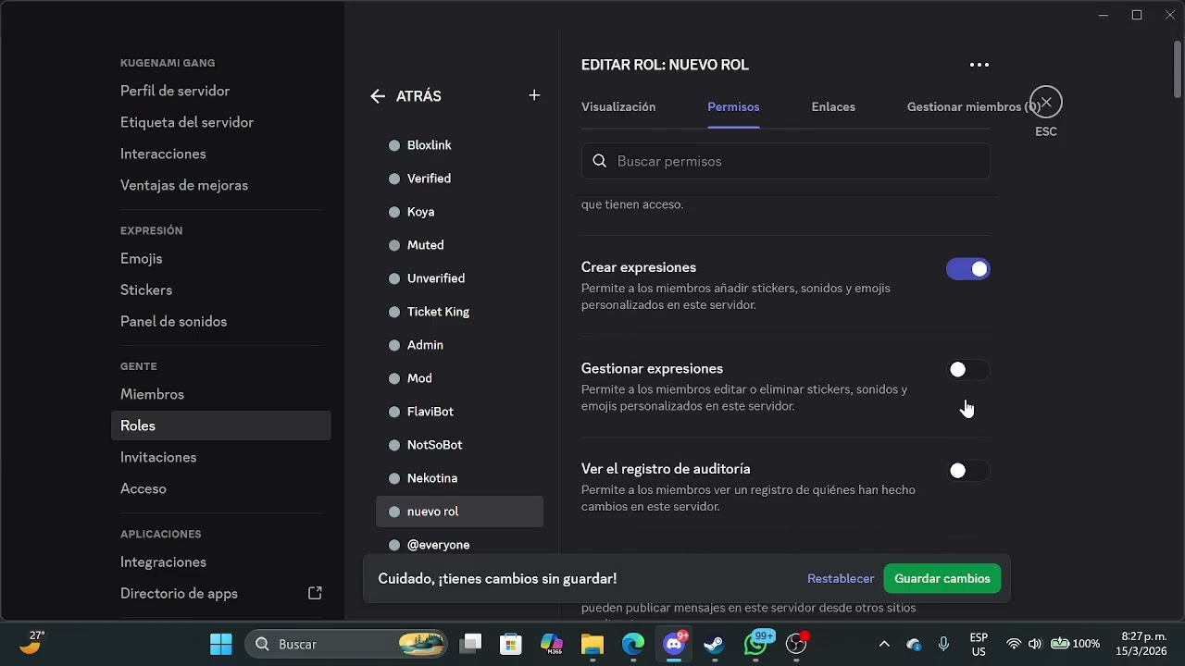Screen dimensions: 1185x666
Task: Click the Discord icon in the taskbar
Action: coord(674,644)
